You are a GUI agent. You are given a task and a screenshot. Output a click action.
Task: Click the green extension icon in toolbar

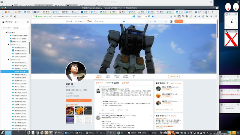click(207, 16)
